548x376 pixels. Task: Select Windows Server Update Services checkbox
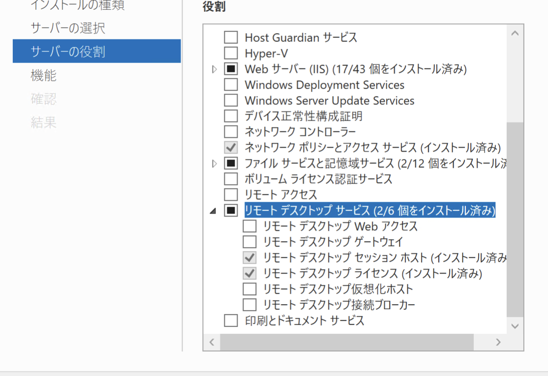pos(231,100)
